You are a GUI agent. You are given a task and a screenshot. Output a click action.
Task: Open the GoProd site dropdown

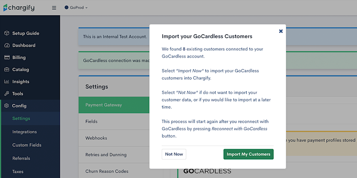tap(76, 8)
